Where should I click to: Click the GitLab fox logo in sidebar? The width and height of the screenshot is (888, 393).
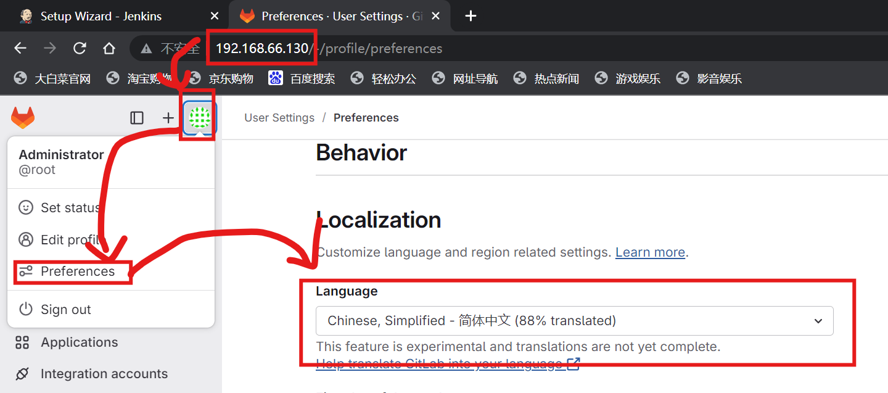pos(23,117)
